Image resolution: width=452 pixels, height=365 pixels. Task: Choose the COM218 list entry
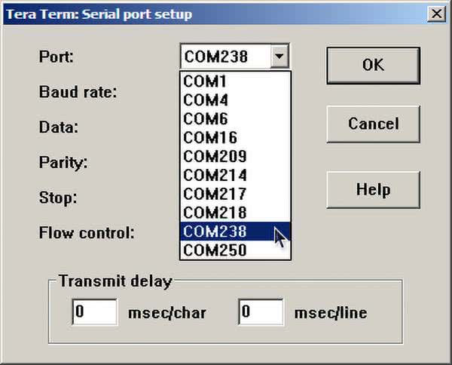coord(226,213)
